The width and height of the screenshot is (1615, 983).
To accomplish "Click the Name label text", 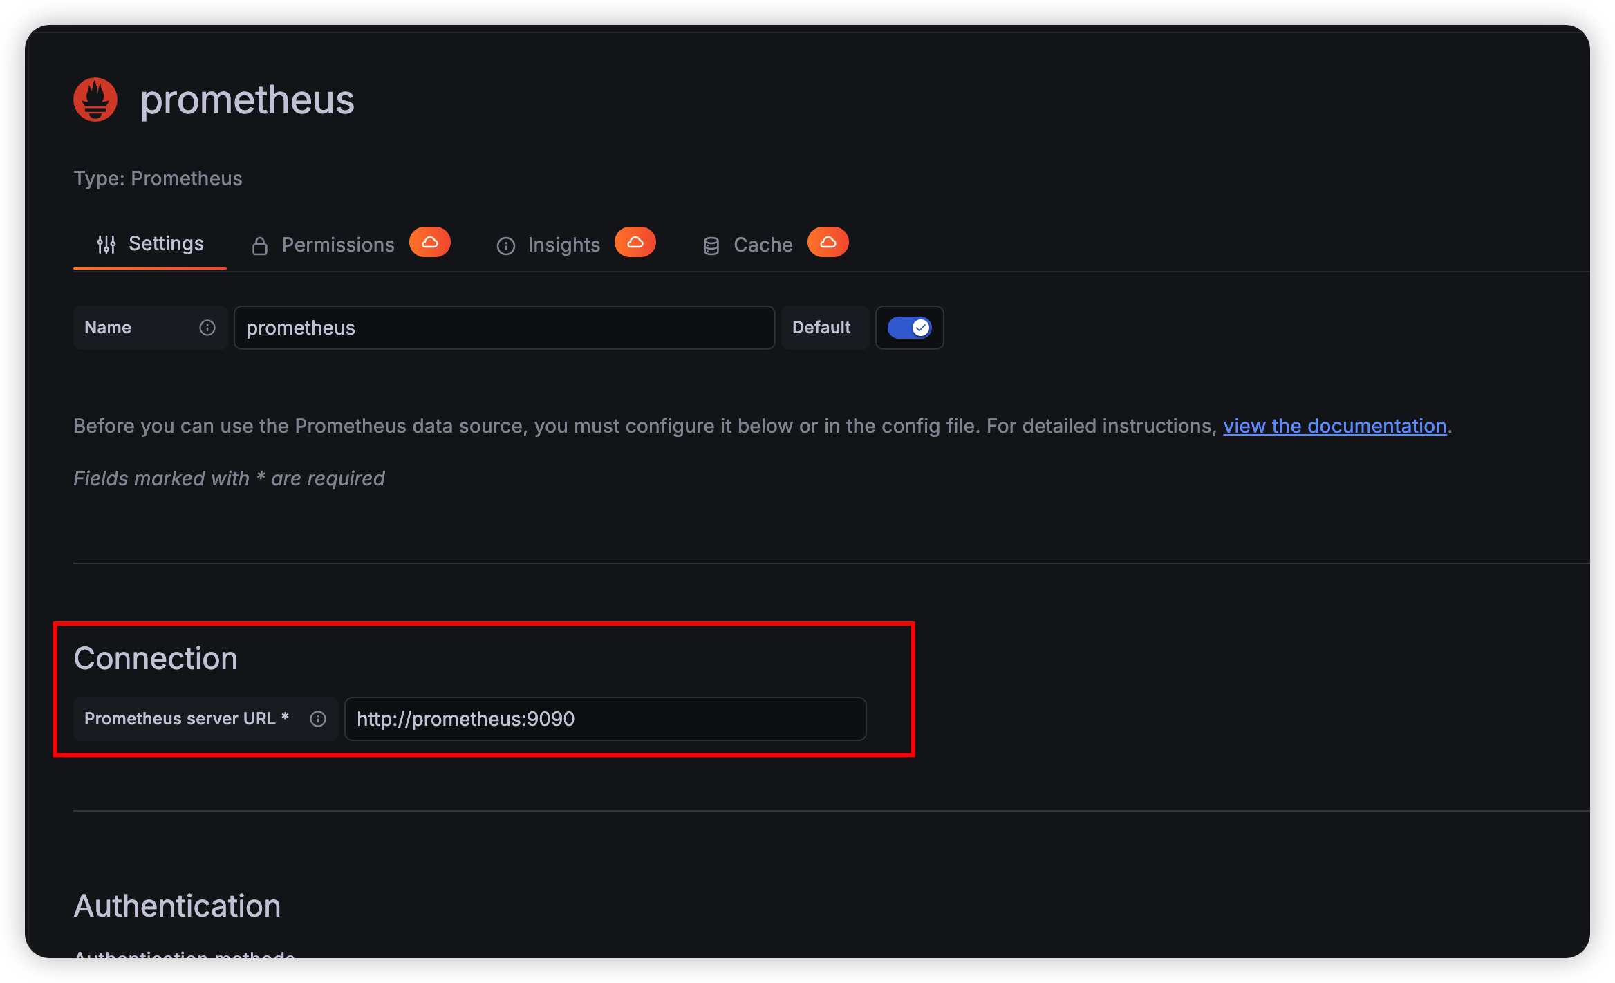I will click(108, 328).
